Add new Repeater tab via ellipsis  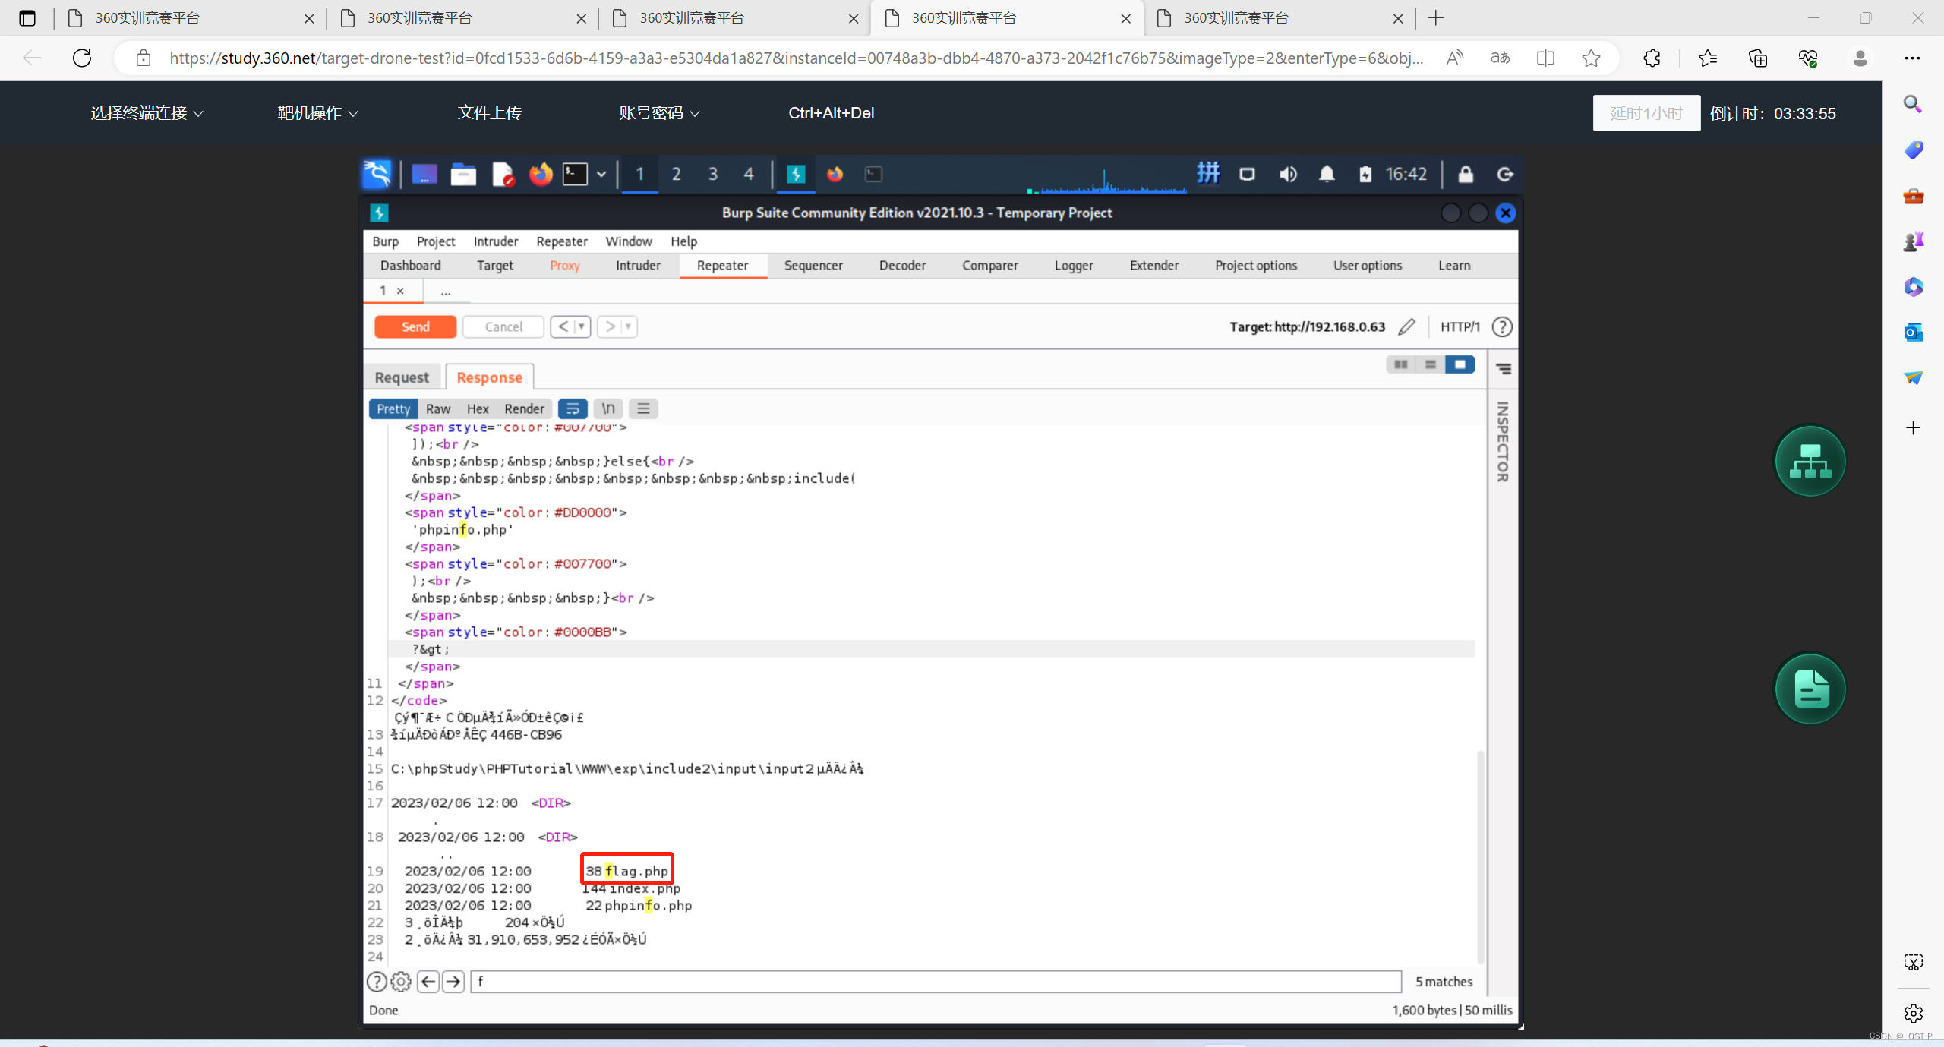tap(446, 292)
